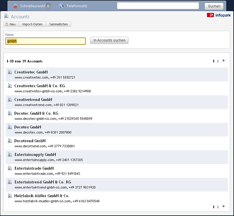The image size is (234, 216).
Task: Create new account with Neu
Action: coord(11,24)
